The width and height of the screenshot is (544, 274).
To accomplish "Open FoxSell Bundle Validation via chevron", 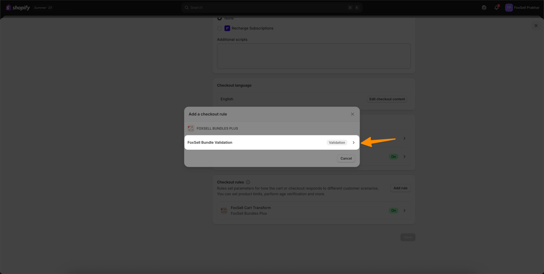I will pos(354,142).
